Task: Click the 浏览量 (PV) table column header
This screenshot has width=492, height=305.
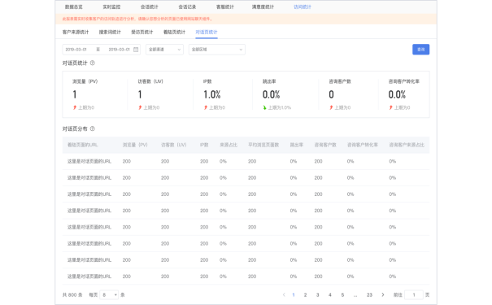Action: click(135, 145)
